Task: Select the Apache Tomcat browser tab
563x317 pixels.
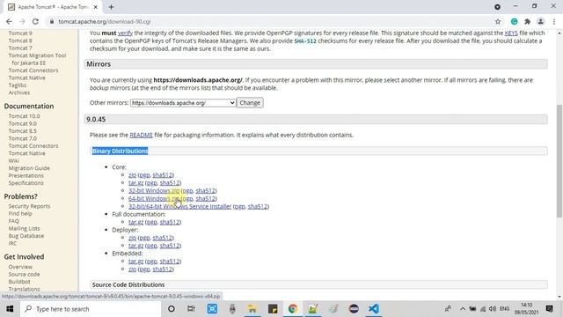Action: tap(53, 7)
